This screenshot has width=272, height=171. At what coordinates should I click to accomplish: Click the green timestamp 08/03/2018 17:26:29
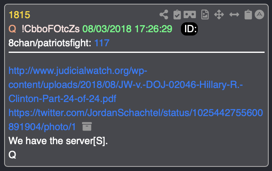pyautogui.click(x=127, y=29)
